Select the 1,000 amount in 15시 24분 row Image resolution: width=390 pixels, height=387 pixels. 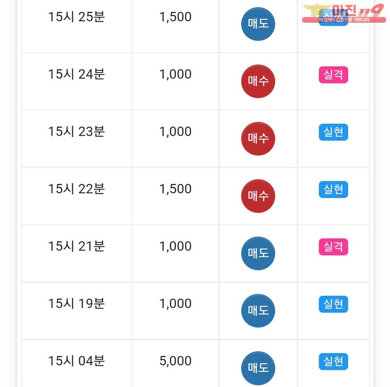coord(175,74)
